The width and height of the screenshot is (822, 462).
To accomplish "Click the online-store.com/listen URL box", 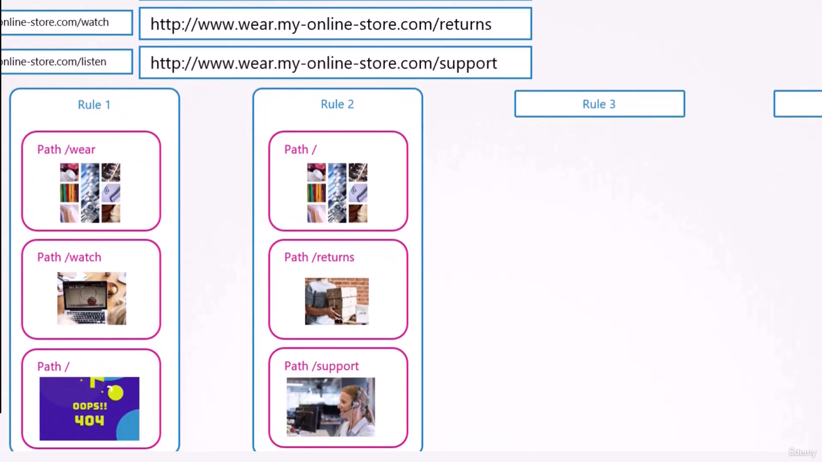I will (x=66, y=62).
